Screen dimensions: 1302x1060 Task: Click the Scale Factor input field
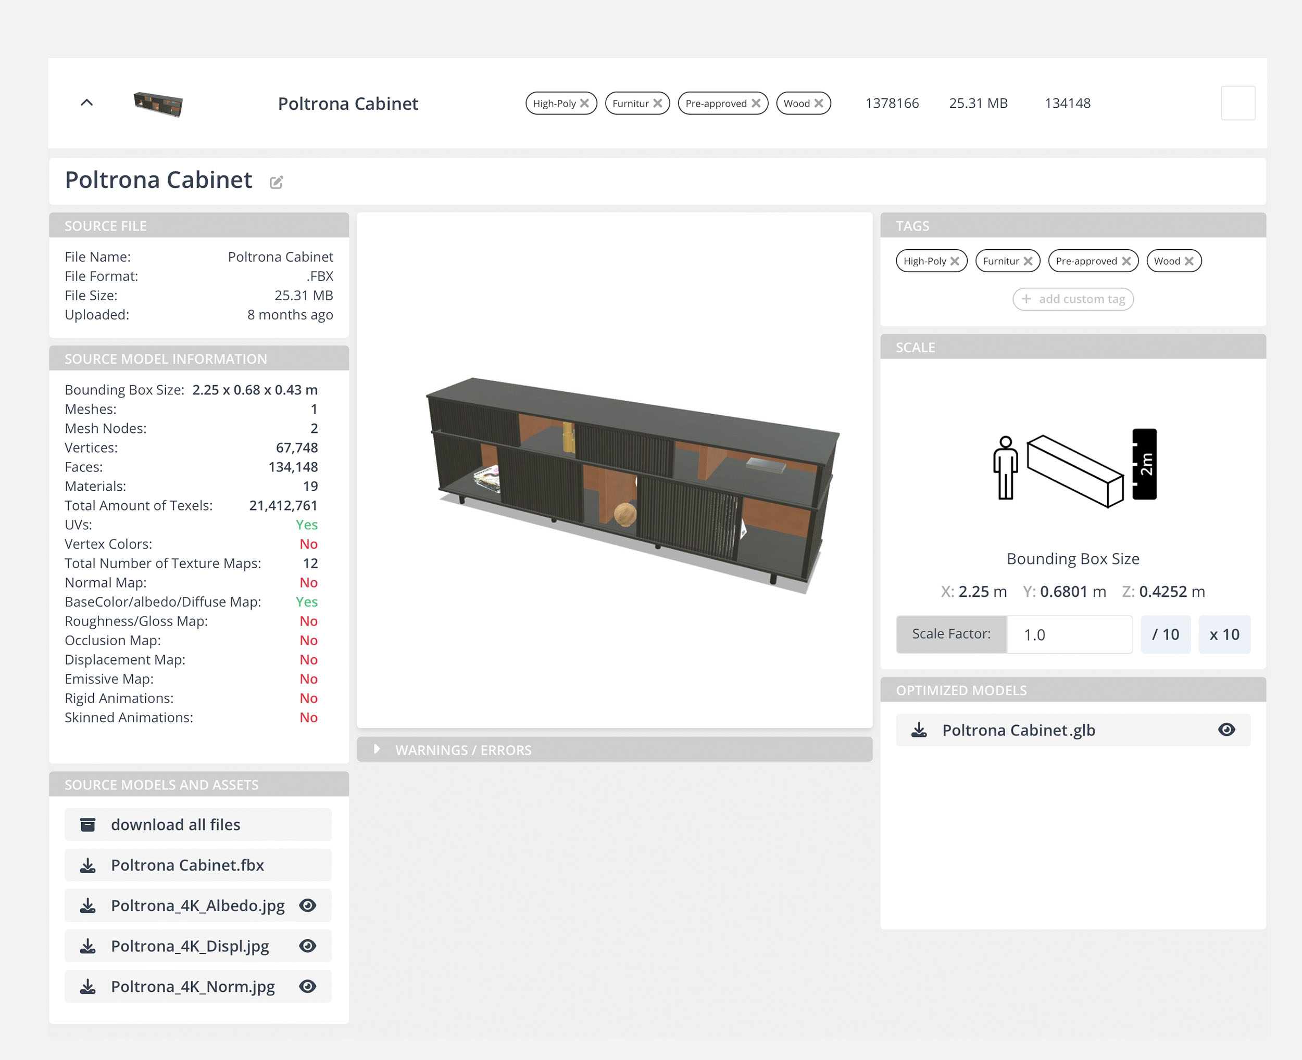(1069, 634)
